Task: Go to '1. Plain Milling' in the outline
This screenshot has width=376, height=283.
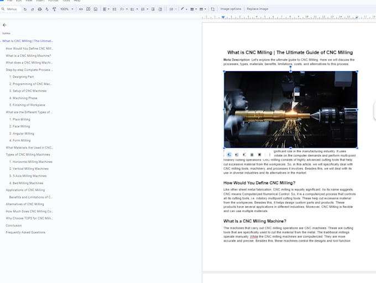Action: click(20, 119)
